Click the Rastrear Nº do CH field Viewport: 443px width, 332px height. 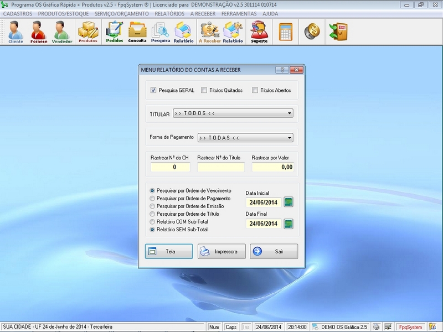click(171, 167)
